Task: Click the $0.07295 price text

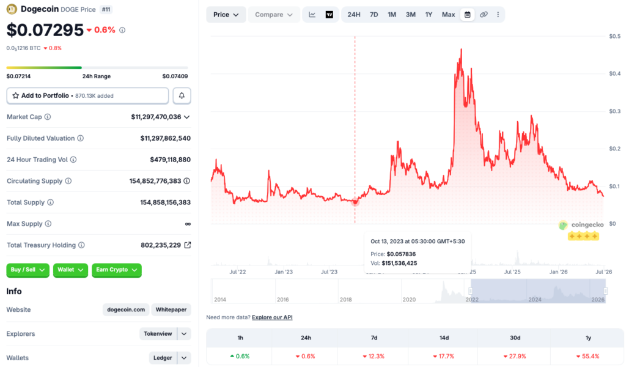Action: 45,31
